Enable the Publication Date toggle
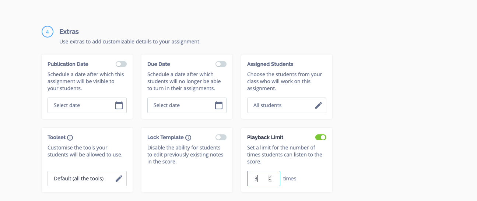The width and height of the screenshot is (477, 201). click(x=121, y=64)
